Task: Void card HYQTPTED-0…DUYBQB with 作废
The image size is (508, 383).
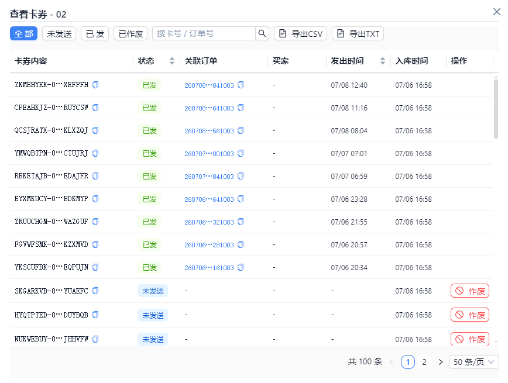Action: click(x=470, y=315)
